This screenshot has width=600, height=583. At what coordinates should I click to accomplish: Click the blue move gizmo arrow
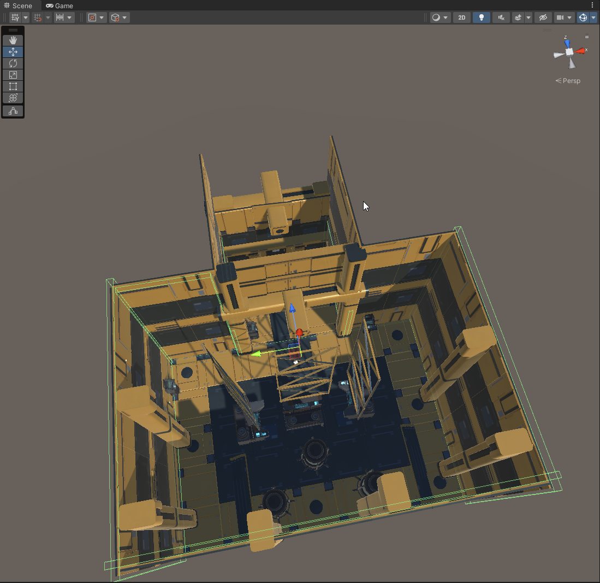point(292,308)
